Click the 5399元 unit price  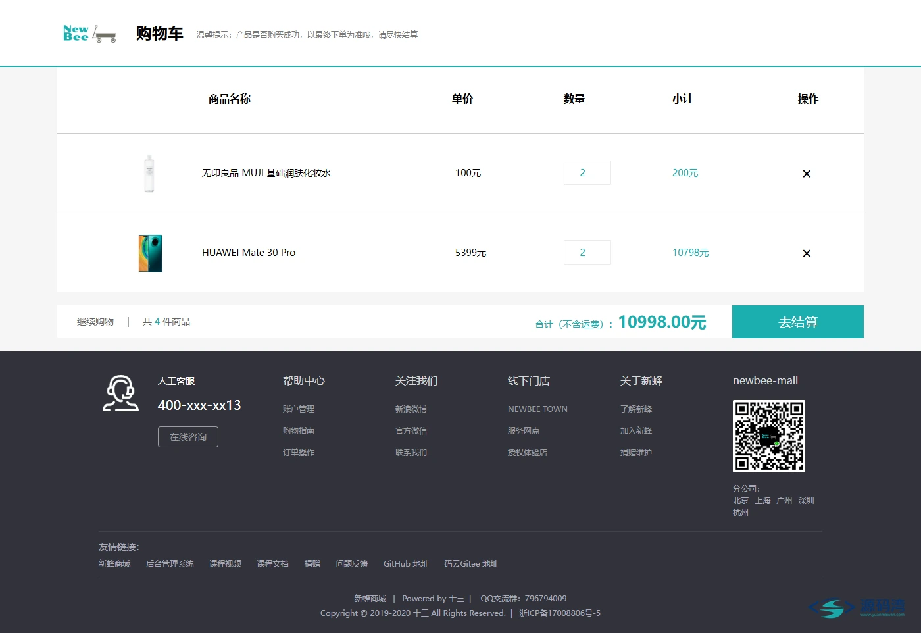(x=471, y=253)
